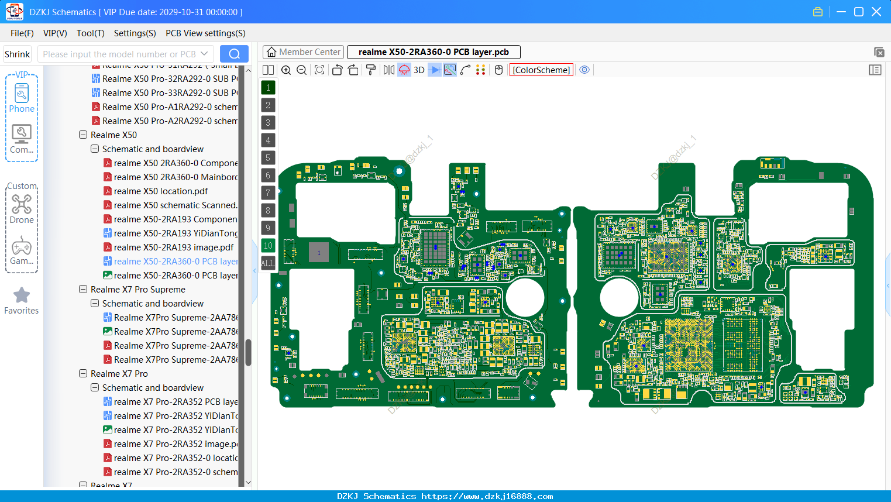Select PCB layer 10
The width and height of the screenshot is (891, 502).
[x=268, y=246]
